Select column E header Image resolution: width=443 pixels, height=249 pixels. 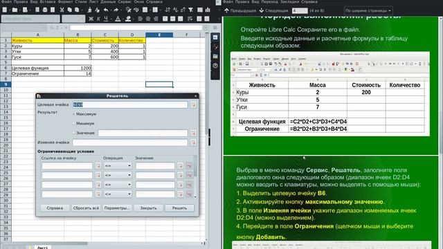click(x=159, y=35)
